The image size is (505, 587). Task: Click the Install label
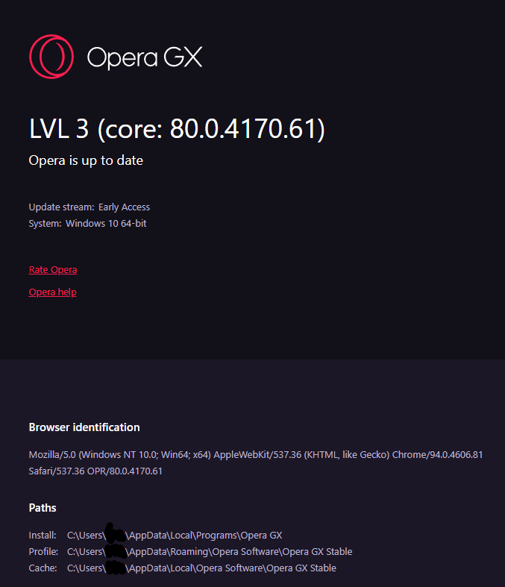(x=43, y=536)
